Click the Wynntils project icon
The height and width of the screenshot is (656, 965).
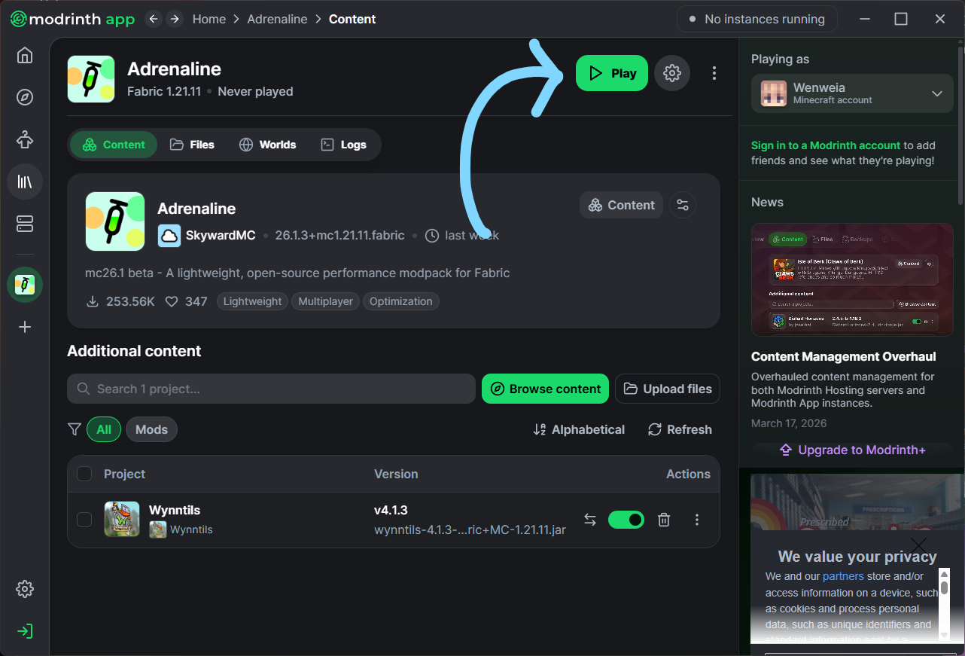[x=122, y=519]
